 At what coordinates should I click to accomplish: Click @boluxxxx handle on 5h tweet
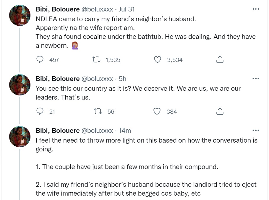pyautogui.click(x=97, y=79)
